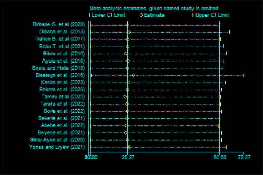Click the upper CI tick on the Kasim et al. row

[x=225, y=83]
